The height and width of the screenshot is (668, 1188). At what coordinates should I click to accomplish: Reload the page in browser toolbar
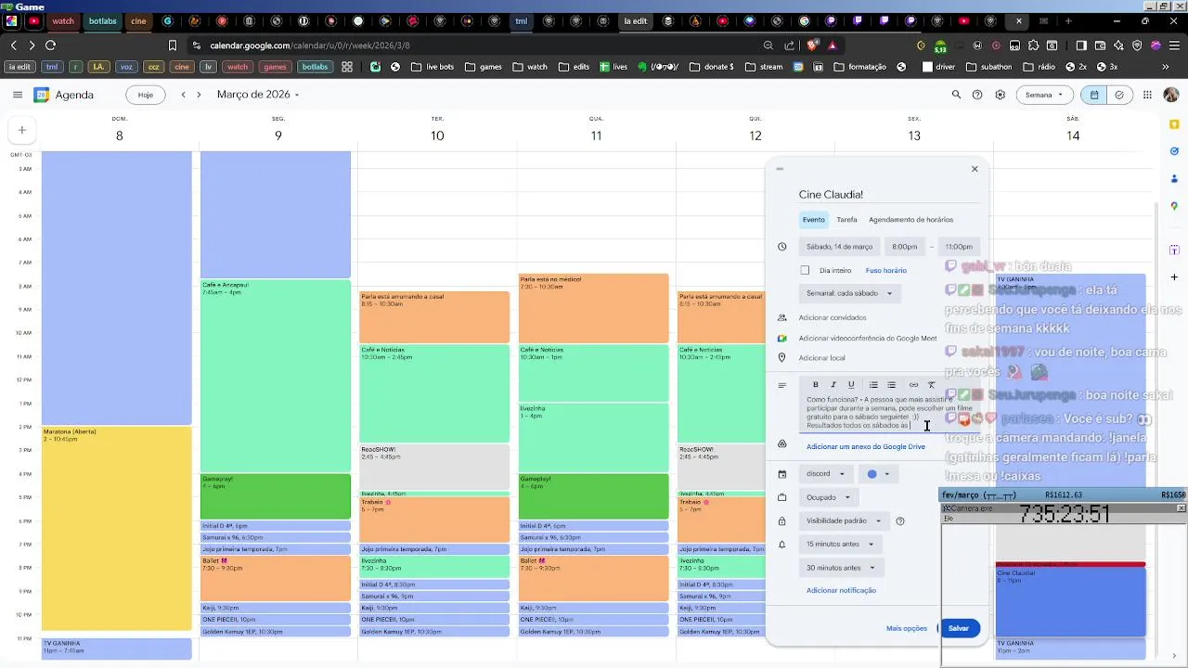pos(50,45)
